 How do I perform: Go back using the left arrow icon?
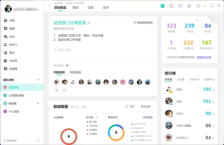click(x=49, y=6)
